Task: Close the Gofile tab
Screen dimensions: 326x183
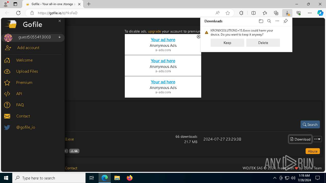Action: coord(80,4)
